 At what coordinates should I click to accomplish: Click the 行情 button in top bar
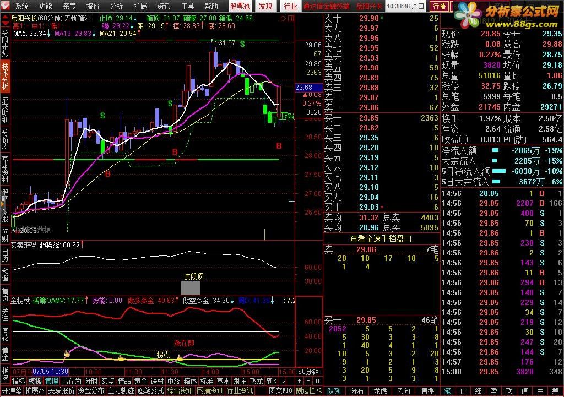click(x=439, y=6)
